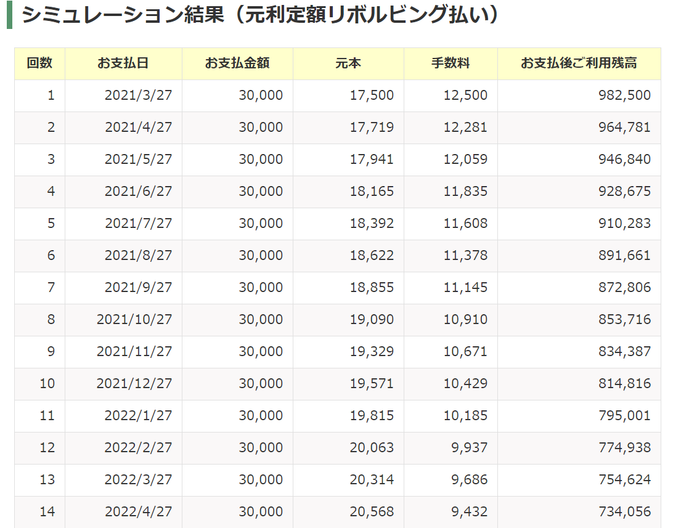The height and width of the screenshot is (528, 681).
Task: Click principal value 17,719
Action: tap(372, 127)
